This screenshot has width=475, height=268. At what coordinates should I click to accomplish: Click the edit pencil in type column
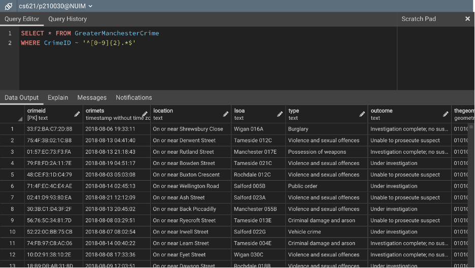(x=362, y=114)
